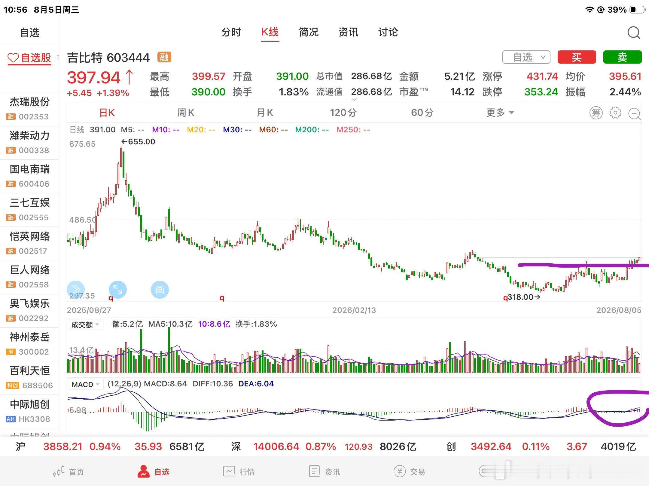Open 中际旭创 HK3308 in watchlist

tap(29, 411)
